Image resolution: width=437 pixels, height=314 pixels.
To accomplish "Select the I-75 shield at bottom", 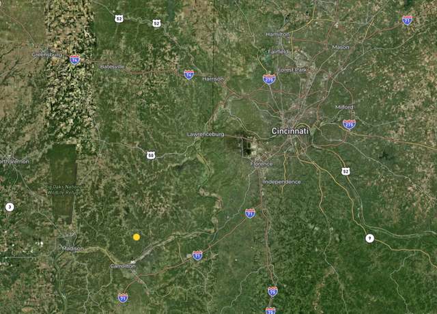I will [272, 291].
